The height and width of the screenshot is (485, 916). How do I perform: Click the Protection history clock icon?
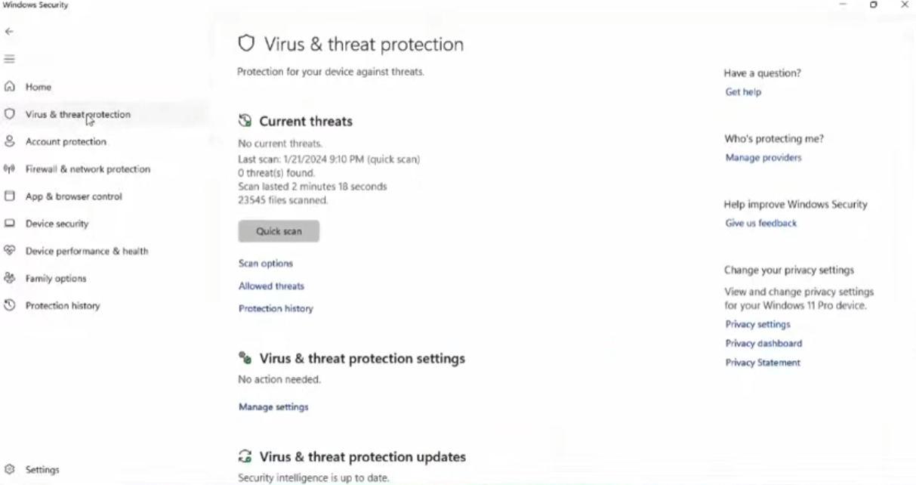10,306
